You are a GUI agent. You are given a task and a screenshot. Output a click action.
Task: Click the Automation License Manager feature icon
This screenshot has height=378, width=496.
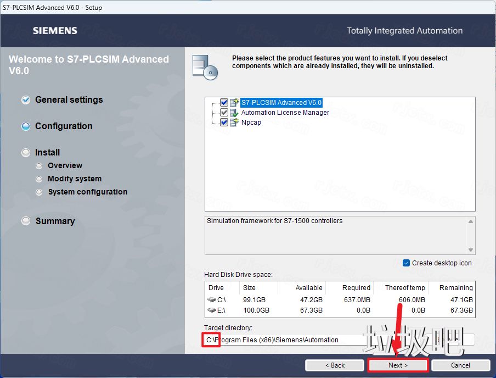[x=234, y=113]
